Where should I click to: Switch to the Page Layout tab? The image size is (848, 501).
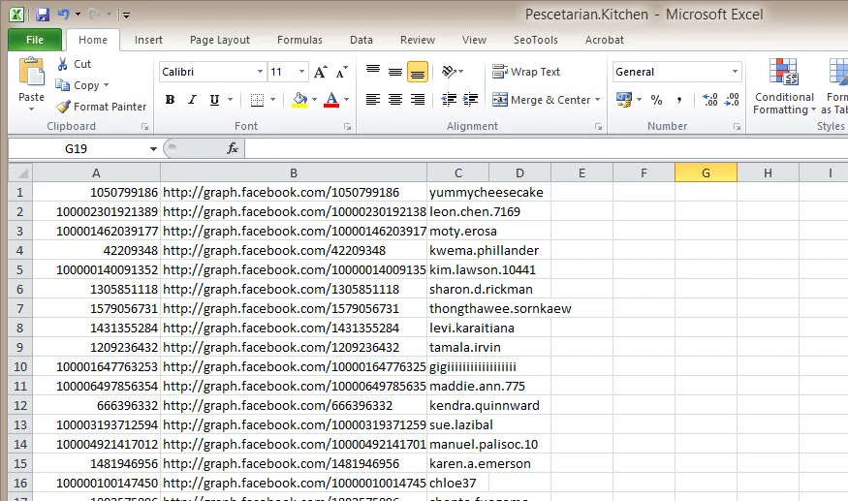click(x=220, y=40)
